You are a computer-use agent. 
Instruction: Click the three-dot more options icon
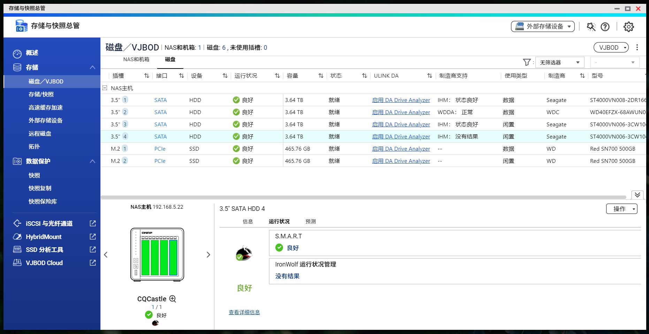click(x=637, y=47)
